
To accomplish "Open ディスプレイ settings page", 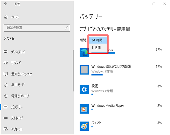I will tap(18, 52).
